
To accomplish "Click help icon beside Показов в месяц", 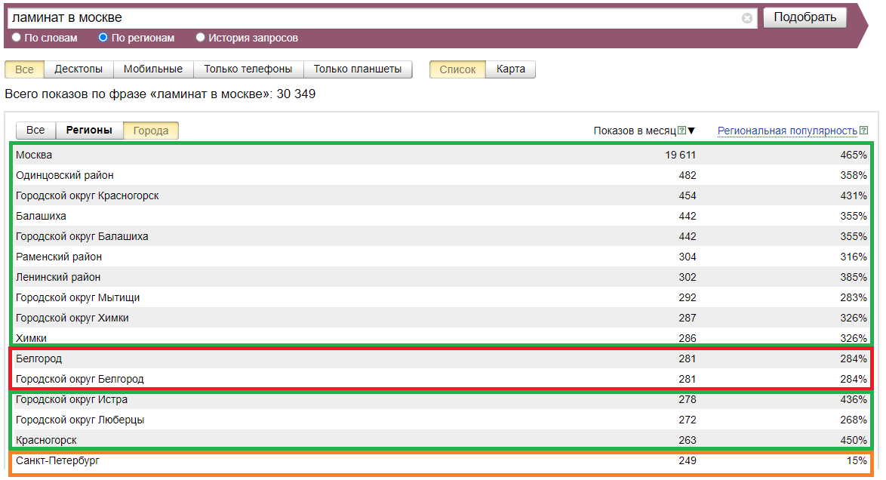I will tap(681, 131).
